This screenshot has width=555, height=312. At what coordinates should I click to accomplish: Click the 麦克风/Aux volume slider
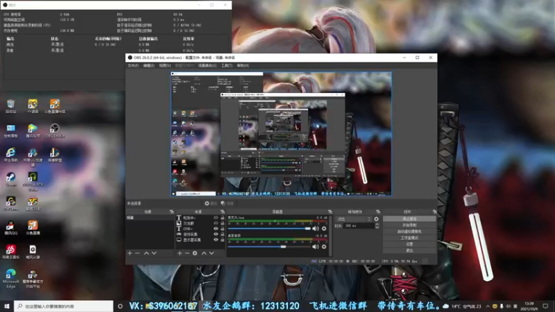[x=269, y=229]
